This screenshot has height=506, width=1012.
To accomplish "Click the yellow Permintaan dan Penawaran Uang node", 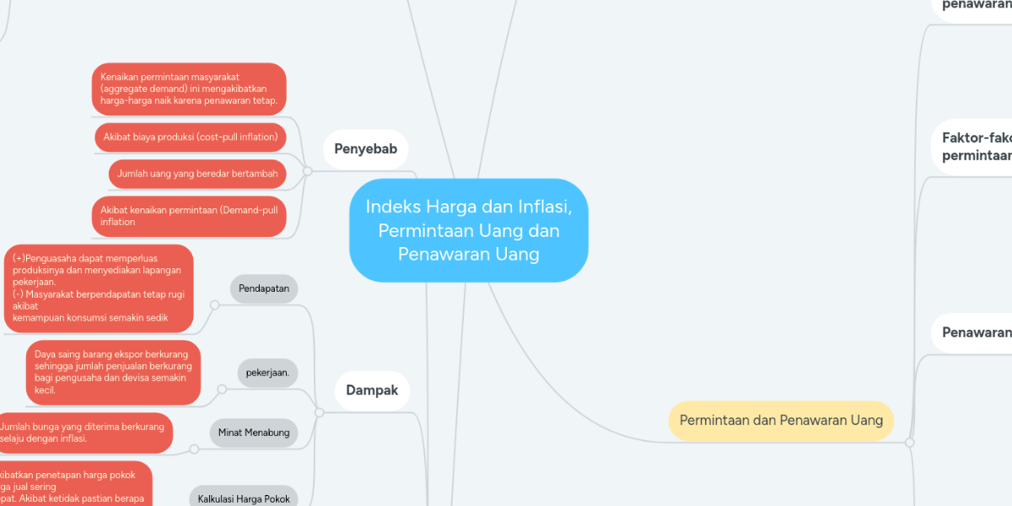I will pos(780,420).
